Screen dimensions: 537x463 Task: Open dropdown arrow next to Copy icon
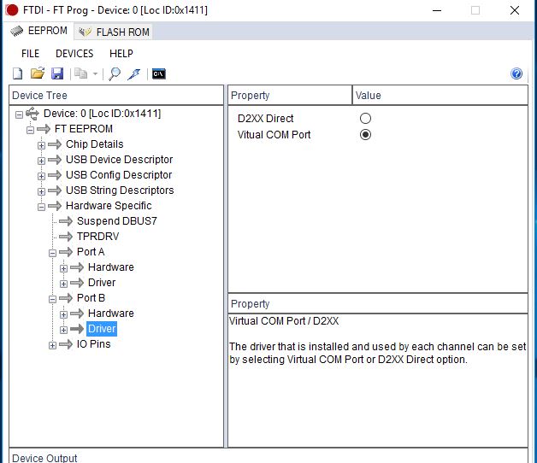point(95,73)
